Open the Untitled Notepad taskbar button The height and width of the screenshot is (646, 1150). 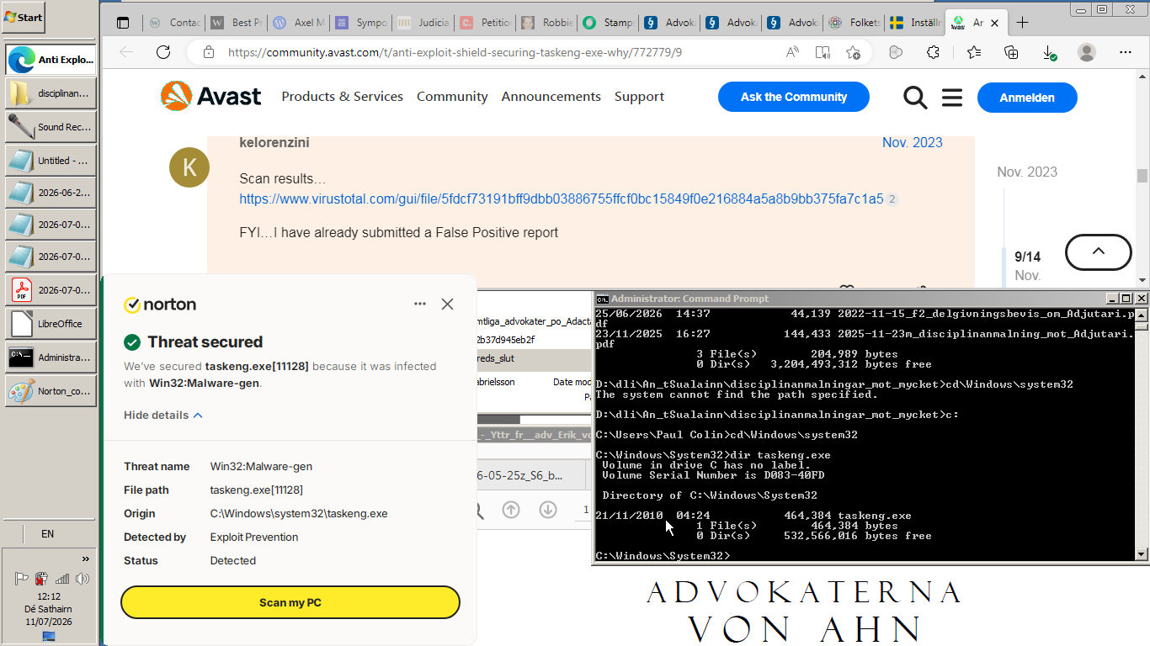[x=51, y=161]
